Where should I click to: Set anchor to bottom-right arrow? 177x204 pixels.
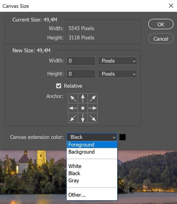[93, 118]
